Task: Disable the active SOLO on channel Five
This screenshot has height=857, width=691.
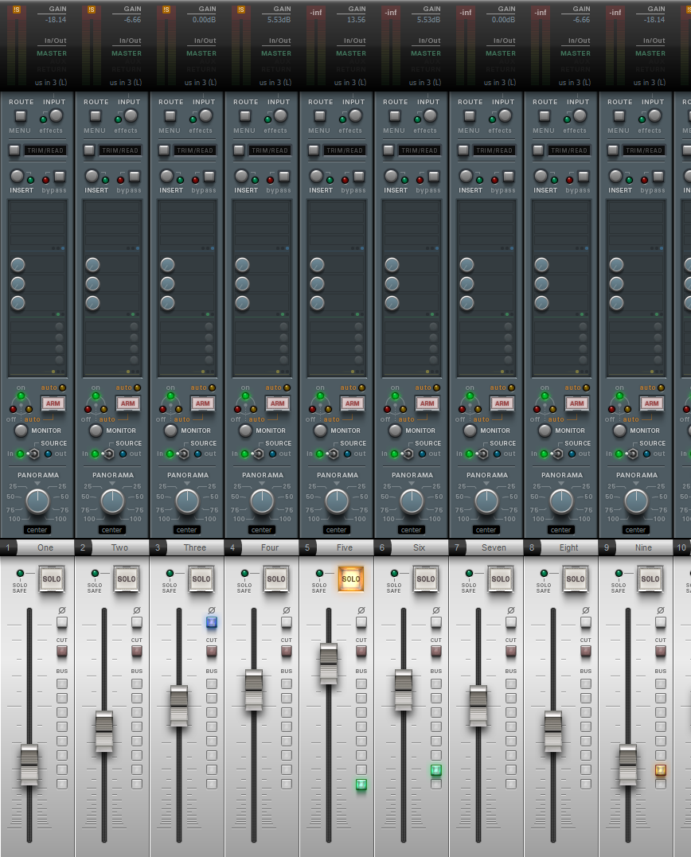Action: click(349, 578)
